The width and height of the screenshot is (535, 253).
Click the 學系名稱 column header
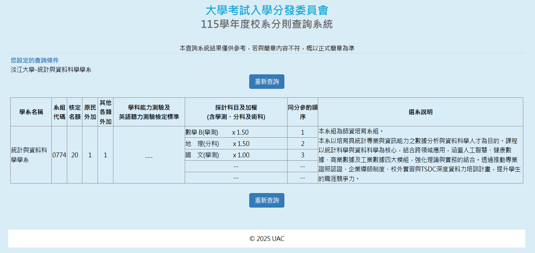pos(31,112)
